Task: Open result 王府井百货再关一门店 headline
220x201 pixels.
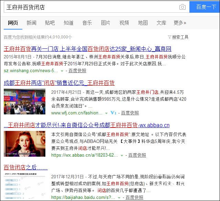Action: [x=88, y=49]
